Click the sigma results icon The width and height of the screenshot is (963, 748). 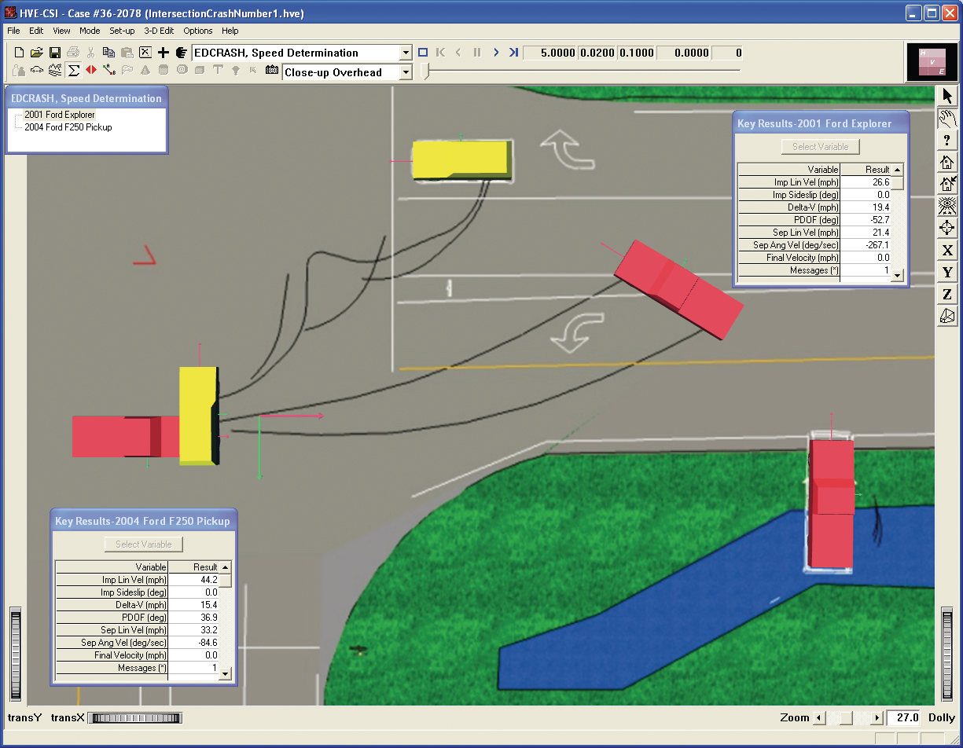tap(73, 71)
